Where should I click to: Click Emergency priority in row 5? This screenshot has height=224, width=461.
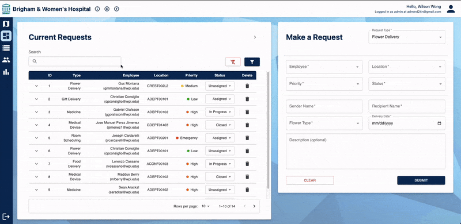click(x=187, y=138)
